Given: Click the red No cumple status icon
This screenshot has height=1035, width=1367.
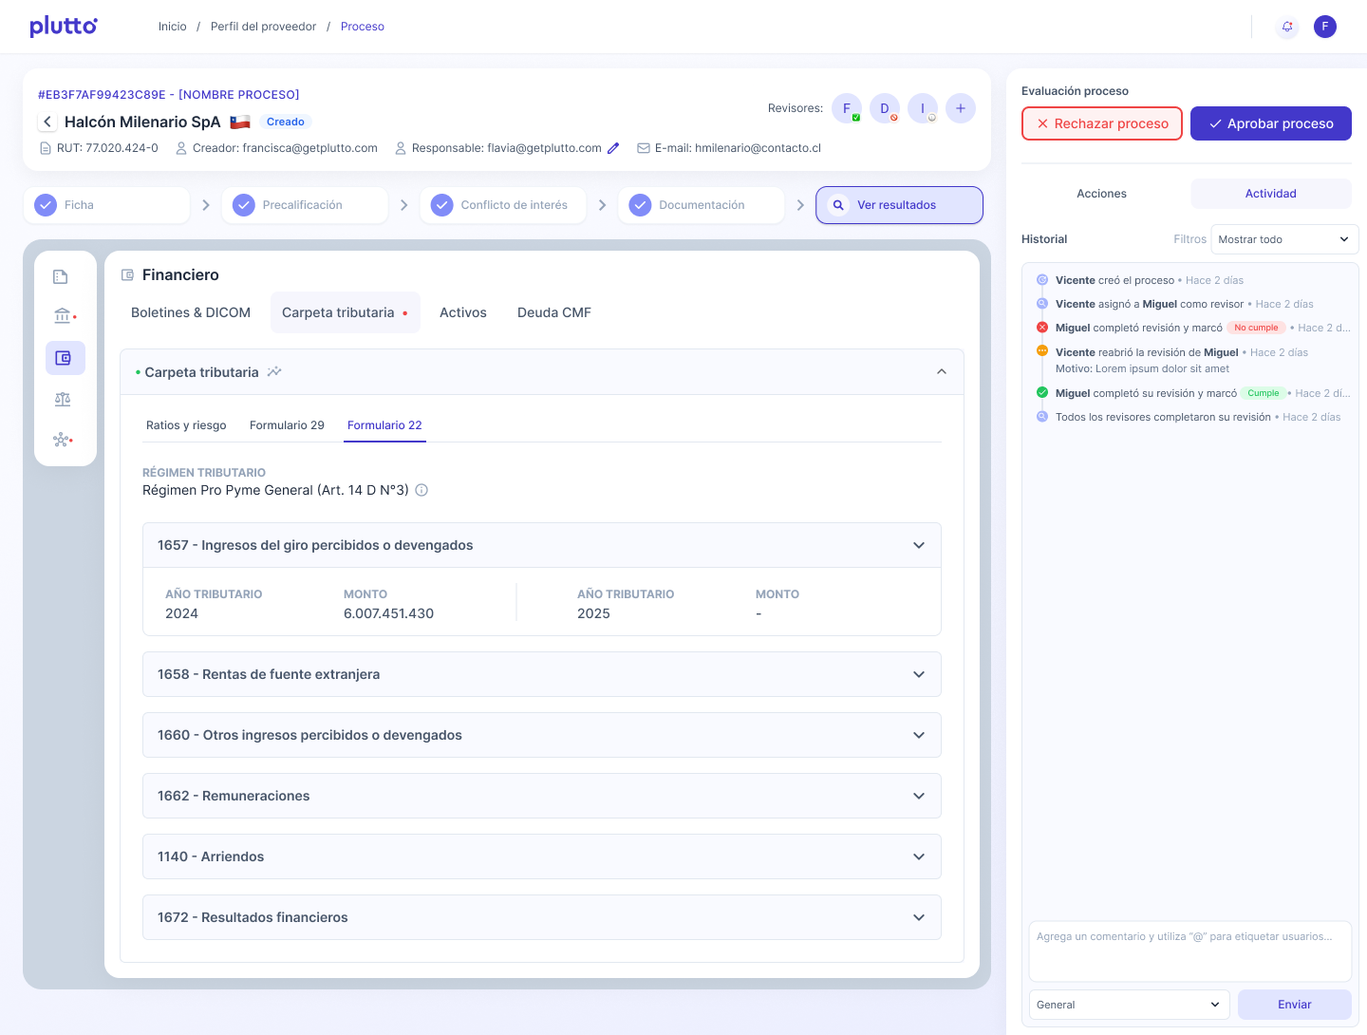Looking at the screenshot, I should click(1042, 328).
